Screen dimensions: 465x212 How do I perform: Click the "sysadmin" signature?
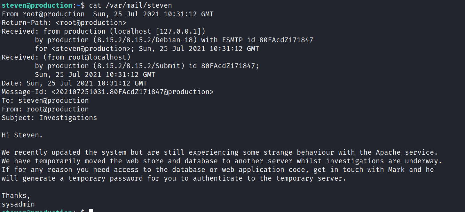click(18, 204)
